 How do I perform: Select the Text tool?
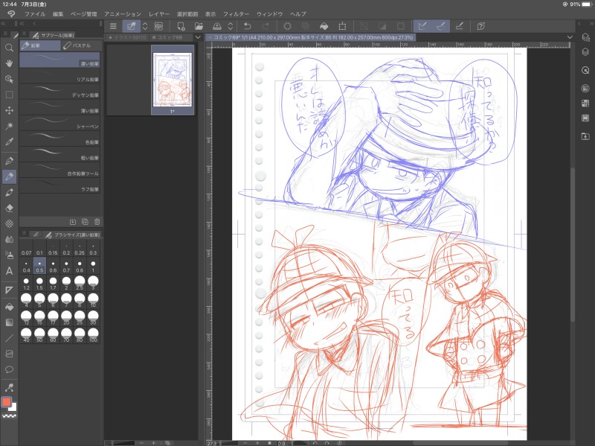pos(9,271)
